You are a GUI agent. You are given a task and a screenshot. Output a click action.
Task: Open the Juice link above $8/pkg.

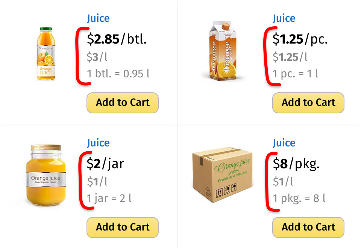(x=284, y=143)
